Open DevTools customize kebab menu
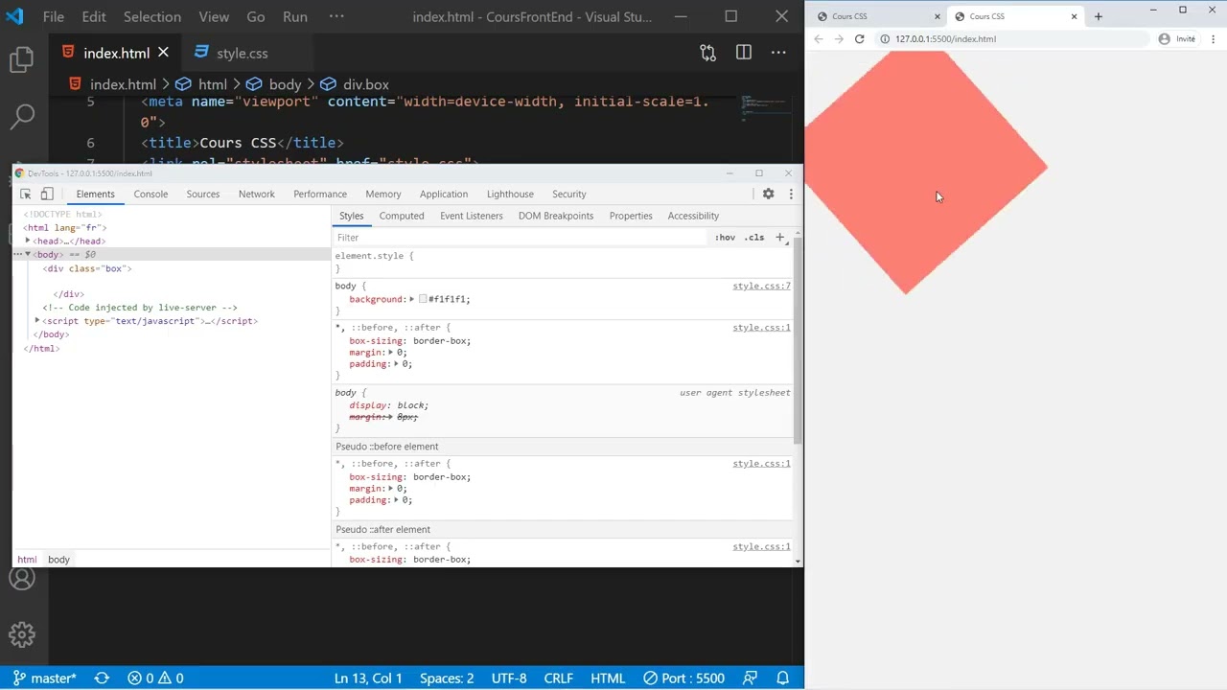 click(x=790, y=194)
